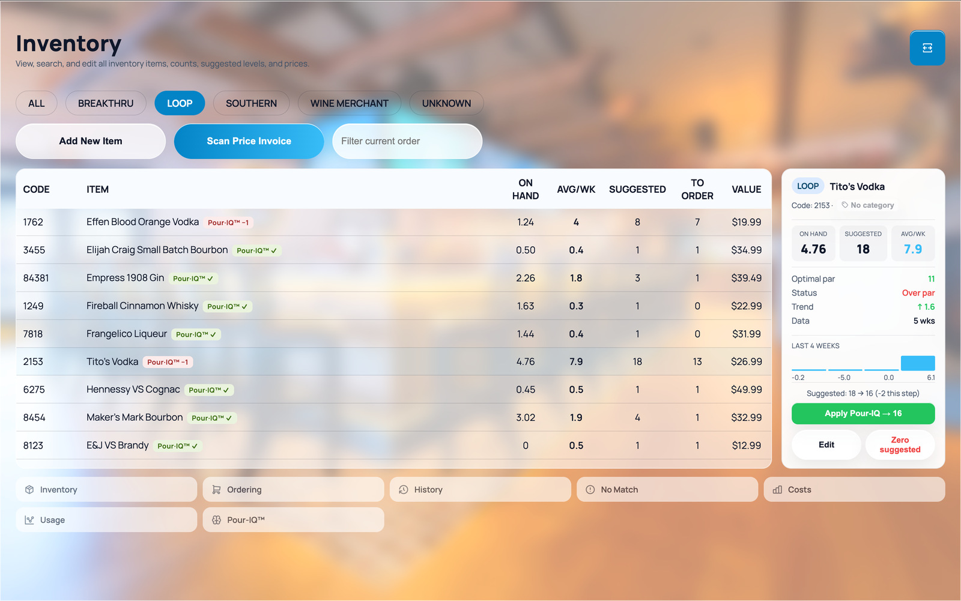Click the SUGGESTED column header

tap(637, 190)
